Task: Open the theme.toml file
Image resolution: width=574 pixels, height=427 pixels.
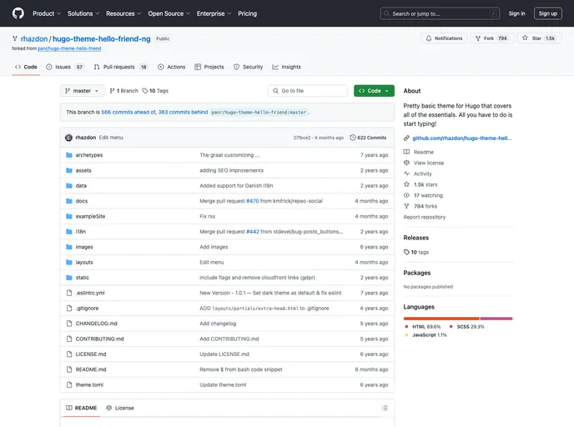Action: click(x=89, y=384)
